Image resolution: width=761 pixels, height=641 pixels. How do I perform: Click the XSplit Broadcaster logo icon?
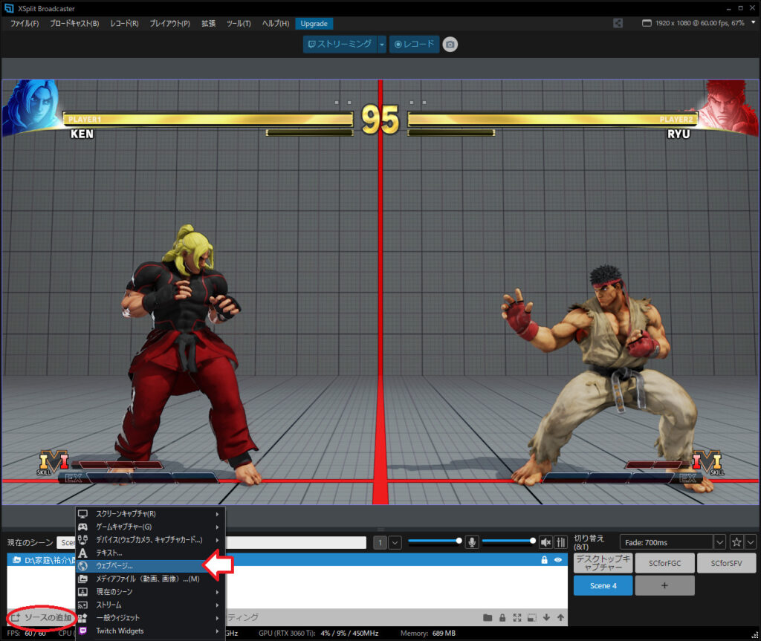pyautogui.click(x=9, y=8)
